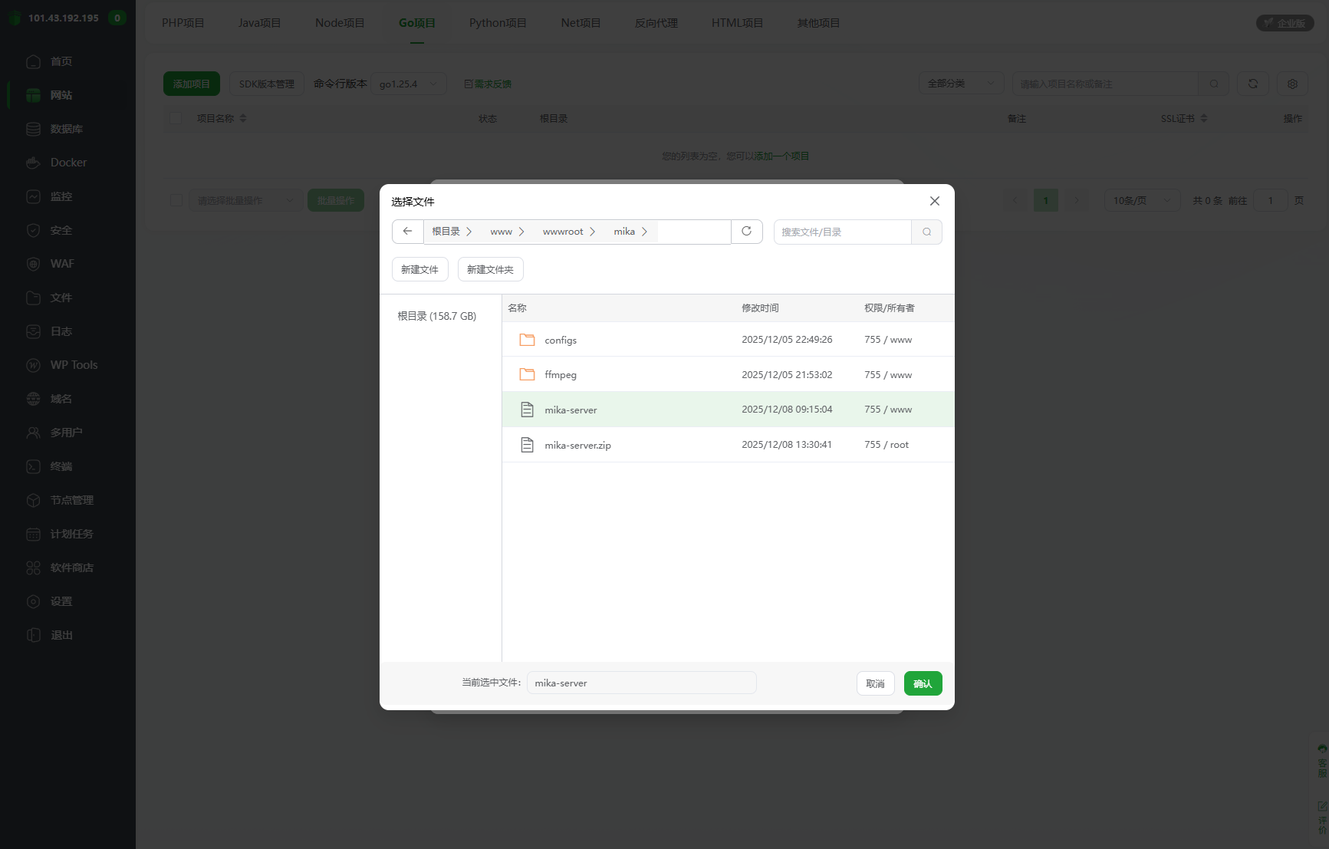Click the refresh icon beside the path breadcrumb
Viewport: 1329px width, 849px height.
[x=746, y=232]
